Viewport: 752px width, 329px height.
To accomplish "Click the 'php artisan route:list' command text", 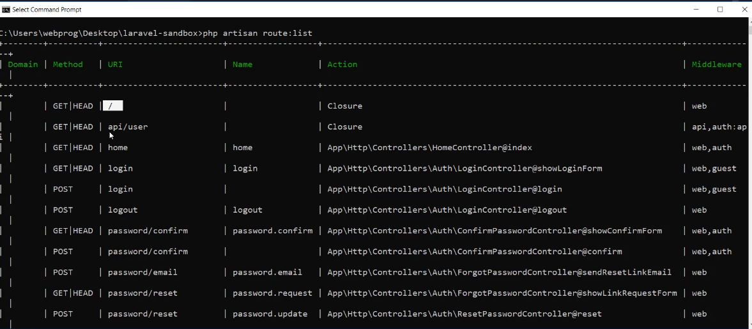I will 257,33.
